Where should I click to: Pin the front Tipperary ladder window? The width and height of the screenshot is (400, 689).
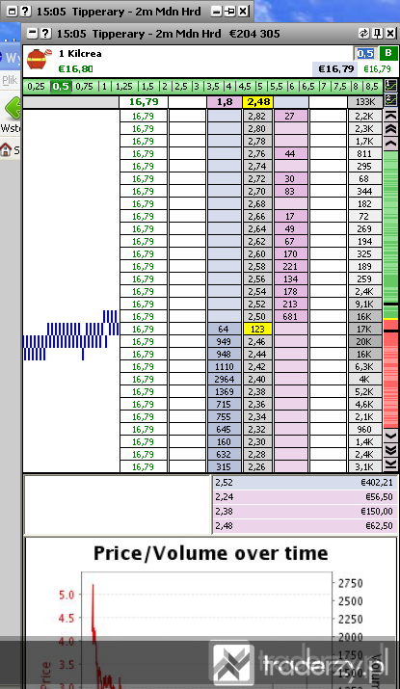[x=378, y=34]
